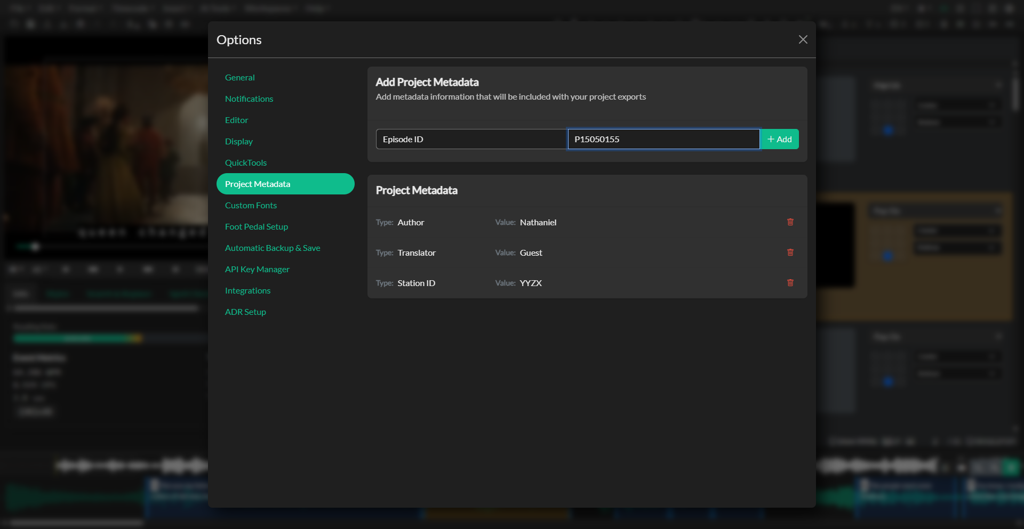Viewport: 1024px width, 529px height.
Task: Close the Options dialog
Action: [803, 40]
